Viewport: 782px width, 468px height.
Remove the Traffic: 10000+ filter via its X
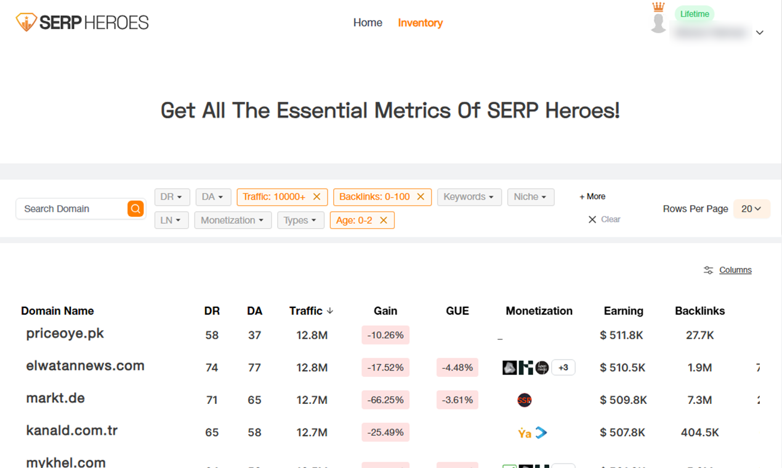click(316, 197)
